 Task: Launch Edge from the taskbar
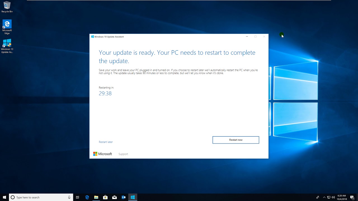click(87, 197)
